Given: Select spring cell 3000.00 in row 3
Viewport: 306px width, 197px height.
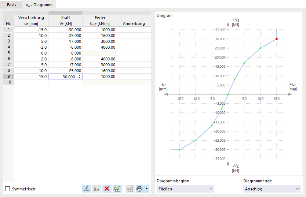Looking at the screenshot, I should coord(100,41).
